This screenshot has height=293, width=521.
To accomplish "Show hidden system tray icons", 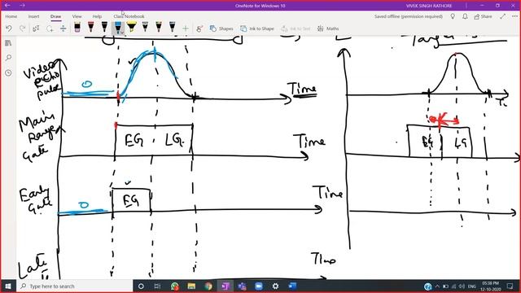I will (x=437, y=286).
